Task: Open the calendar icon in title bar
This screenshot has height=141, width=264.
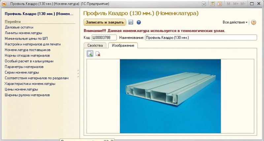Action: tap(219, 4)
